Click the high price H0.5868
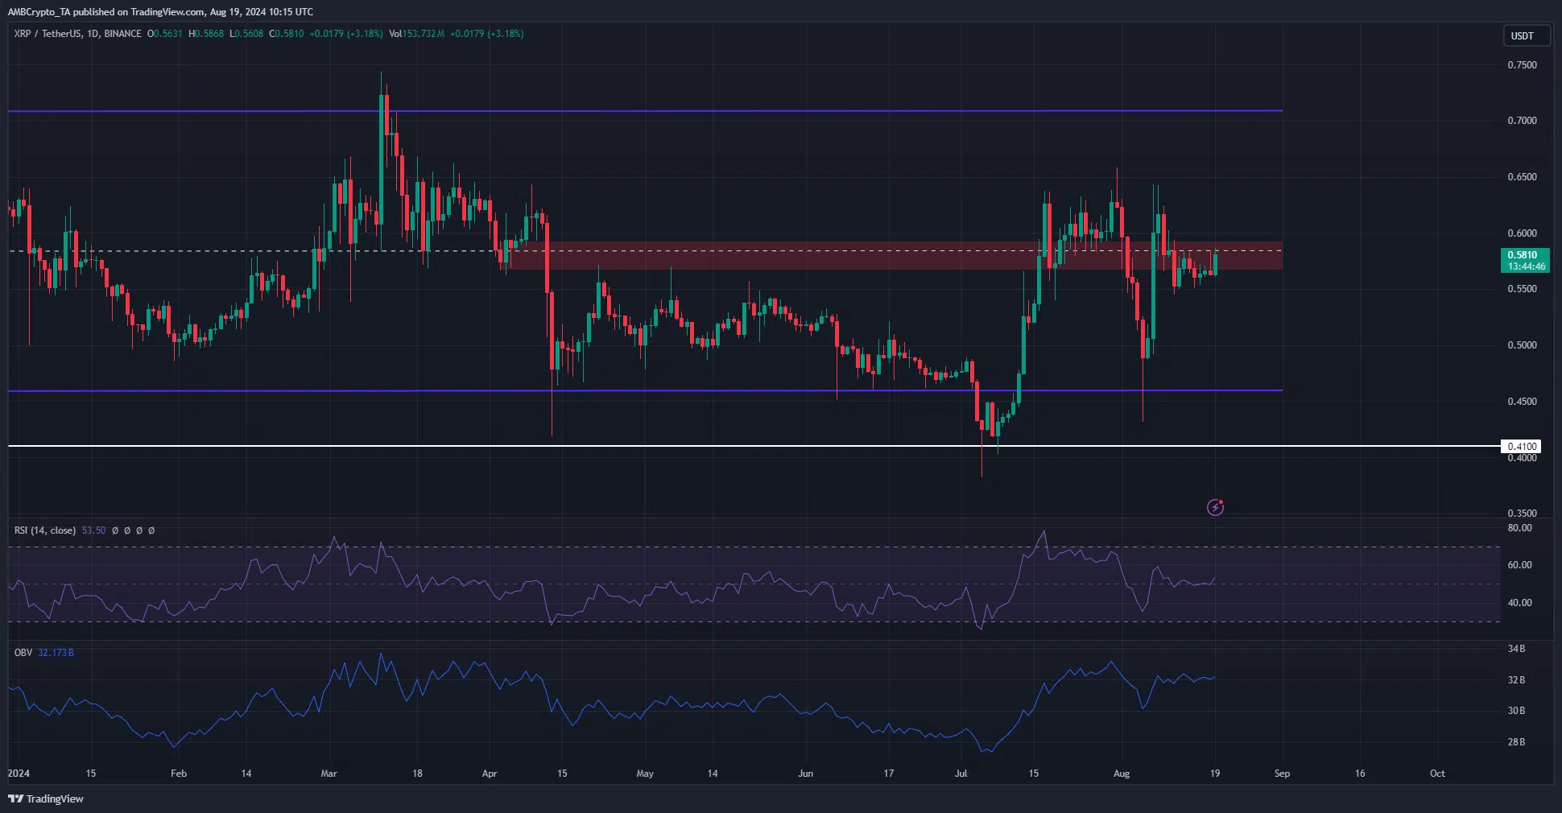The height and width of the screenshot is (813, 1562). (206, 34)
